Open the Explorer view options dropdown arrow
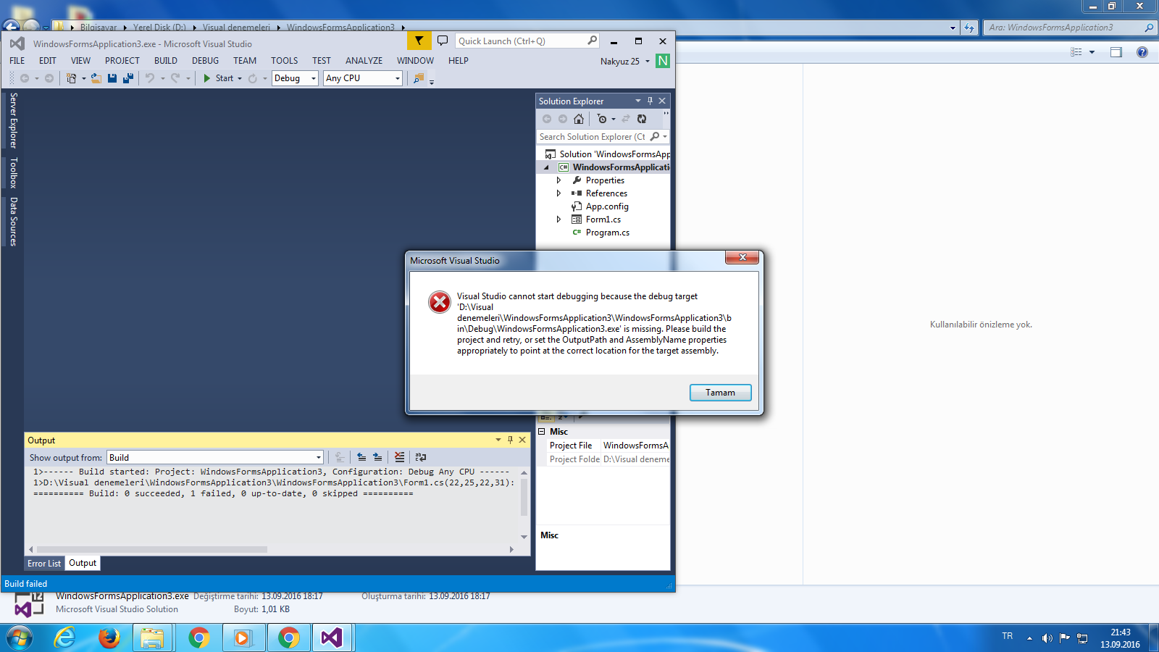The image size is (1159, 652). tap(1092, 52)
